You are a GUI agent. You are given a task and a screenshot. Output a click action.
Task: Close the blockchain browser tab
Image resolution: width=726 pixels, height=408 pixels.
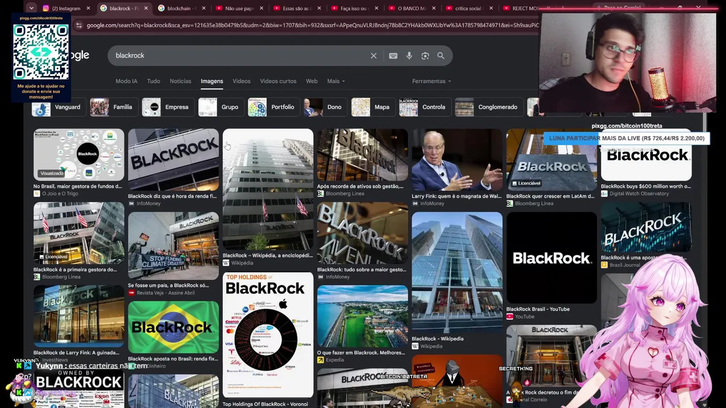[x=204, y=8]
